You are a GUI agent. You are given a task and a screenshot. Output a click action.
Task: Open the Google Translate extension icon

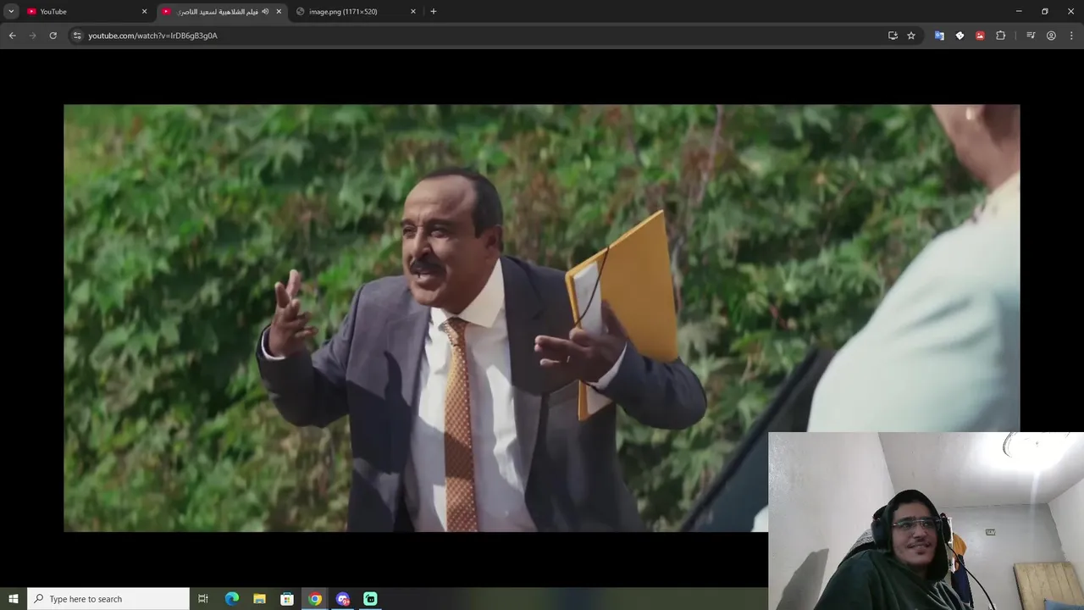(939, 36)
